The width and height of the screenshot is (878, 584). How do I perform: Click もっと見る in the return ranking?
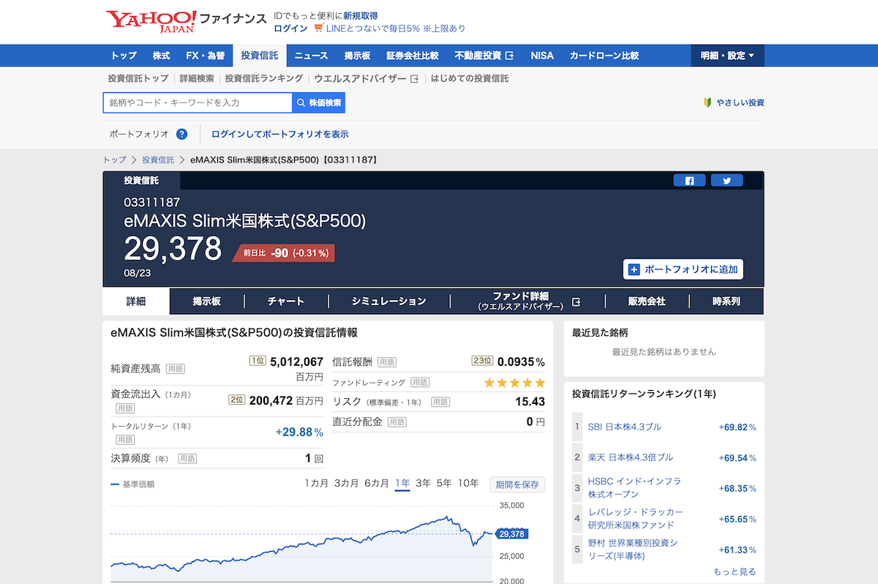(735, 572)
